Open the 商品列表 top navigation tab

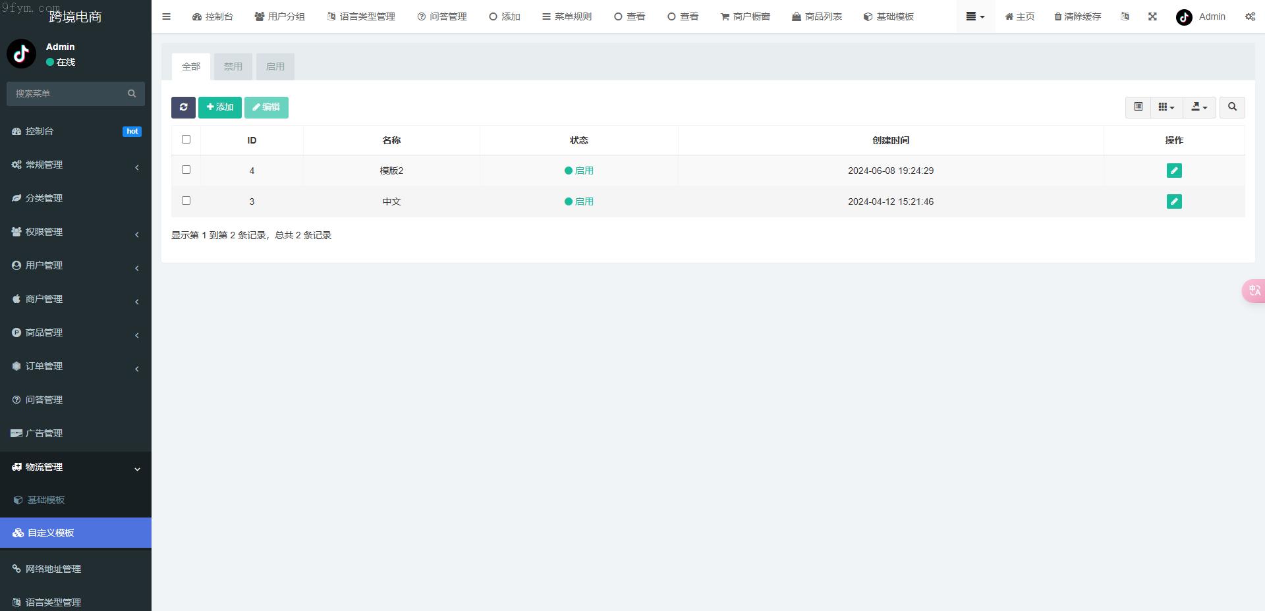coord(817,16)
